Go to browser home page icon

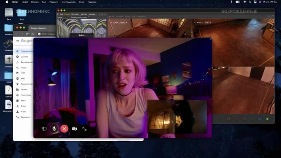click(x=33, y=34)
